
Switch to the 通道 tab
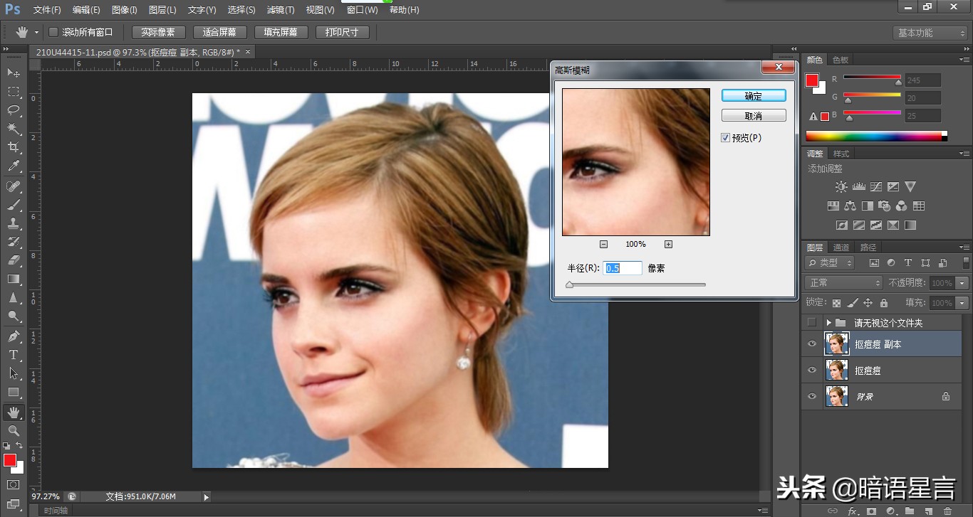[x=841, y=247]
